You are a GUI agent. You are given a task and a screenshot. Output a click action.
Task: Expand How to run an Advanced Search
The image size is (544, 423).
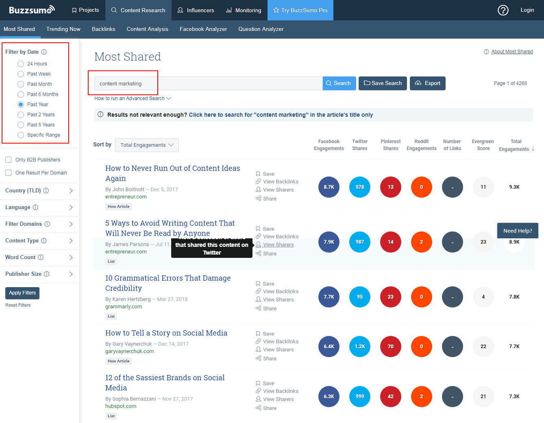[133, 98]
